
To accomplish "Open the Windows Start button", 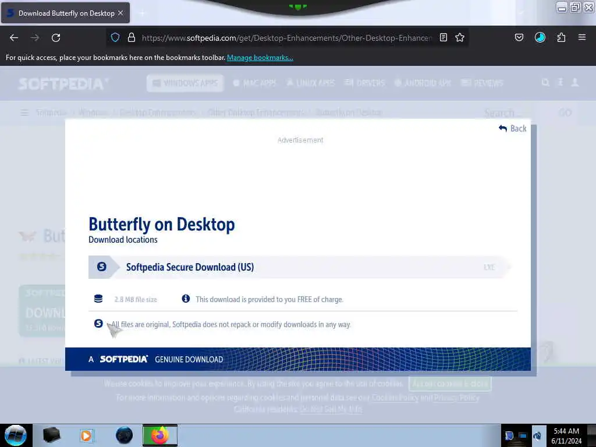I will click(x=16, y=435).
